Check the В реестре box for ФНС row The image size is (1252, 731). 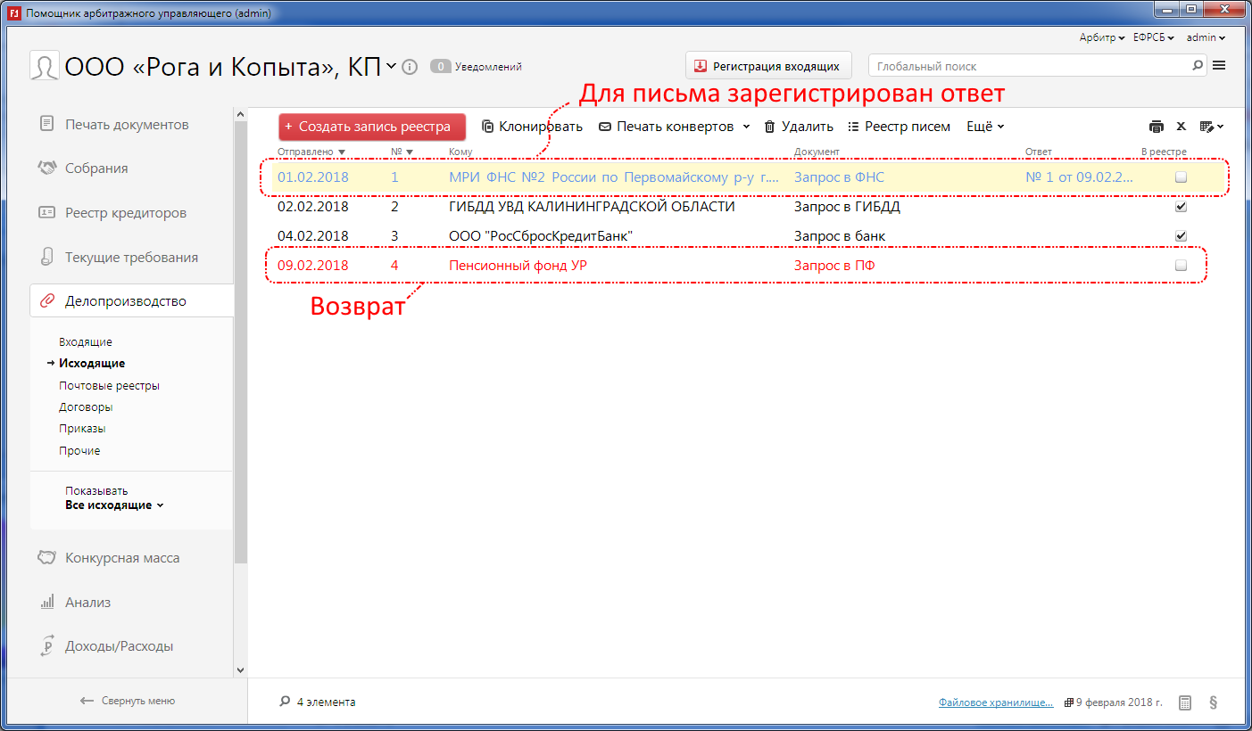coord(1181,177)
